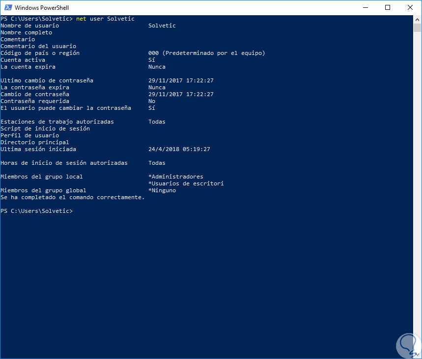Click the Windows PowerShell title text
This screenshot has width=422, height=359.
click(x=41, y=8)
